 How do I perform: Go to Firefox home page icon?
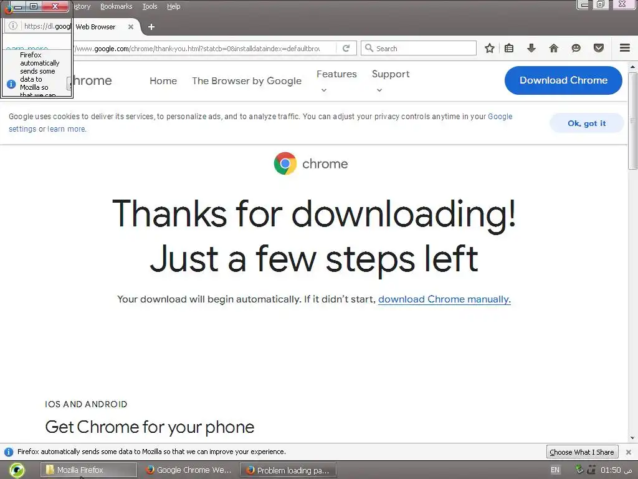[x=554, y=49]
